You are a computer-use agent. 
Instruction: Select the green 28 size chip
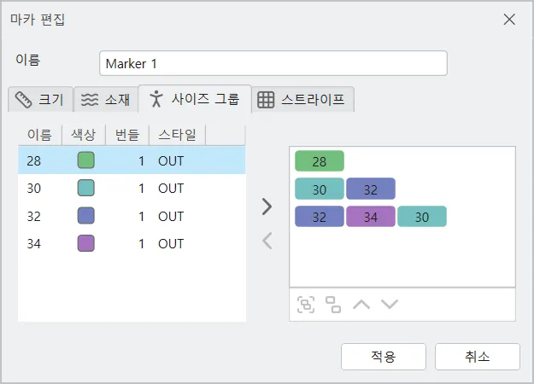(320, 161)
